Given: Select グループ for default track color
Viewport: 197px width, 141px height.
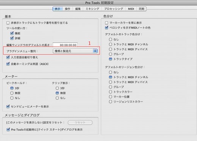Looking at the screenshot, I should pos(111,54).
